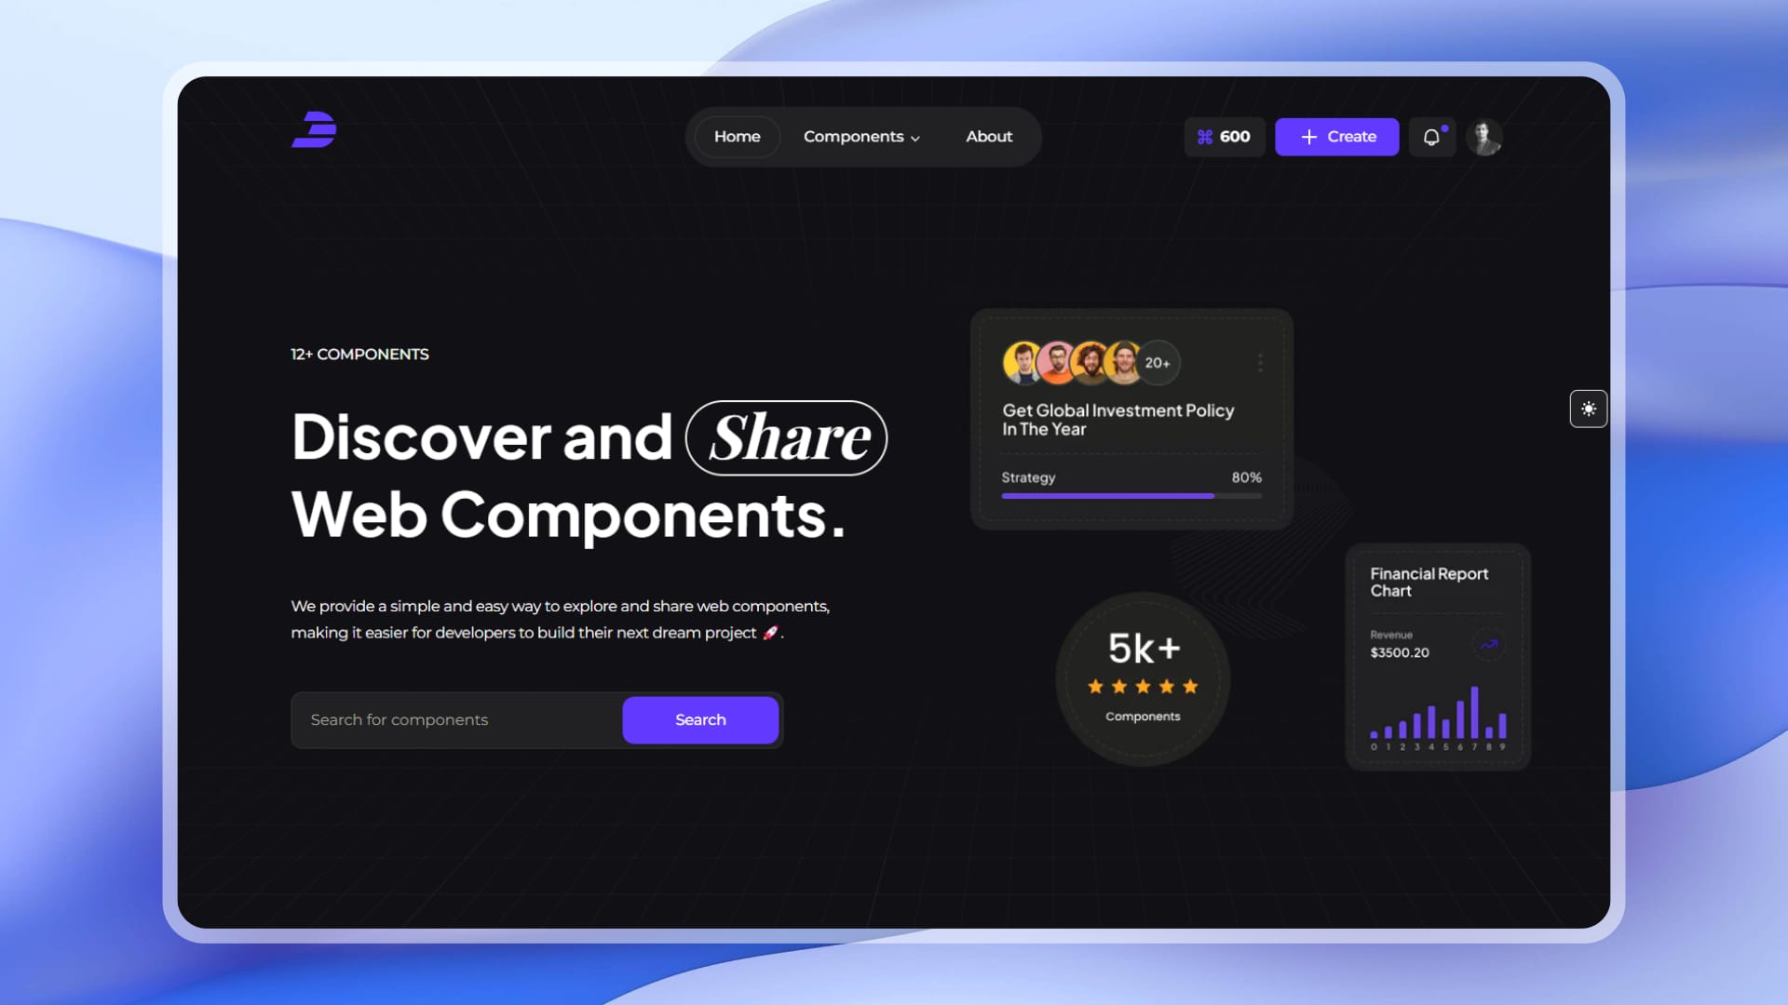The image size is (1788, 1005).
Task: Click the purple Search button
Action: pos(701,719)
